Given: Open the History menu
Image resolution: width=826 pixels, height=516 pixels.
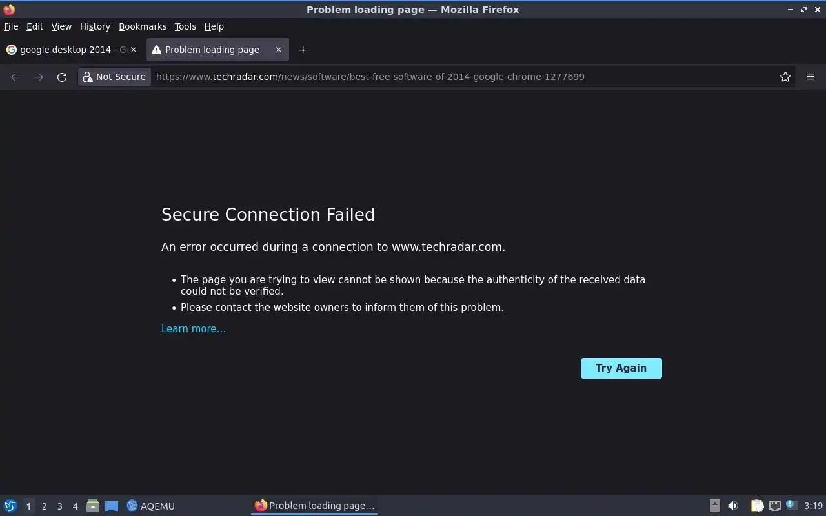Looking at the screenshot, I should [x=95, y=26].
